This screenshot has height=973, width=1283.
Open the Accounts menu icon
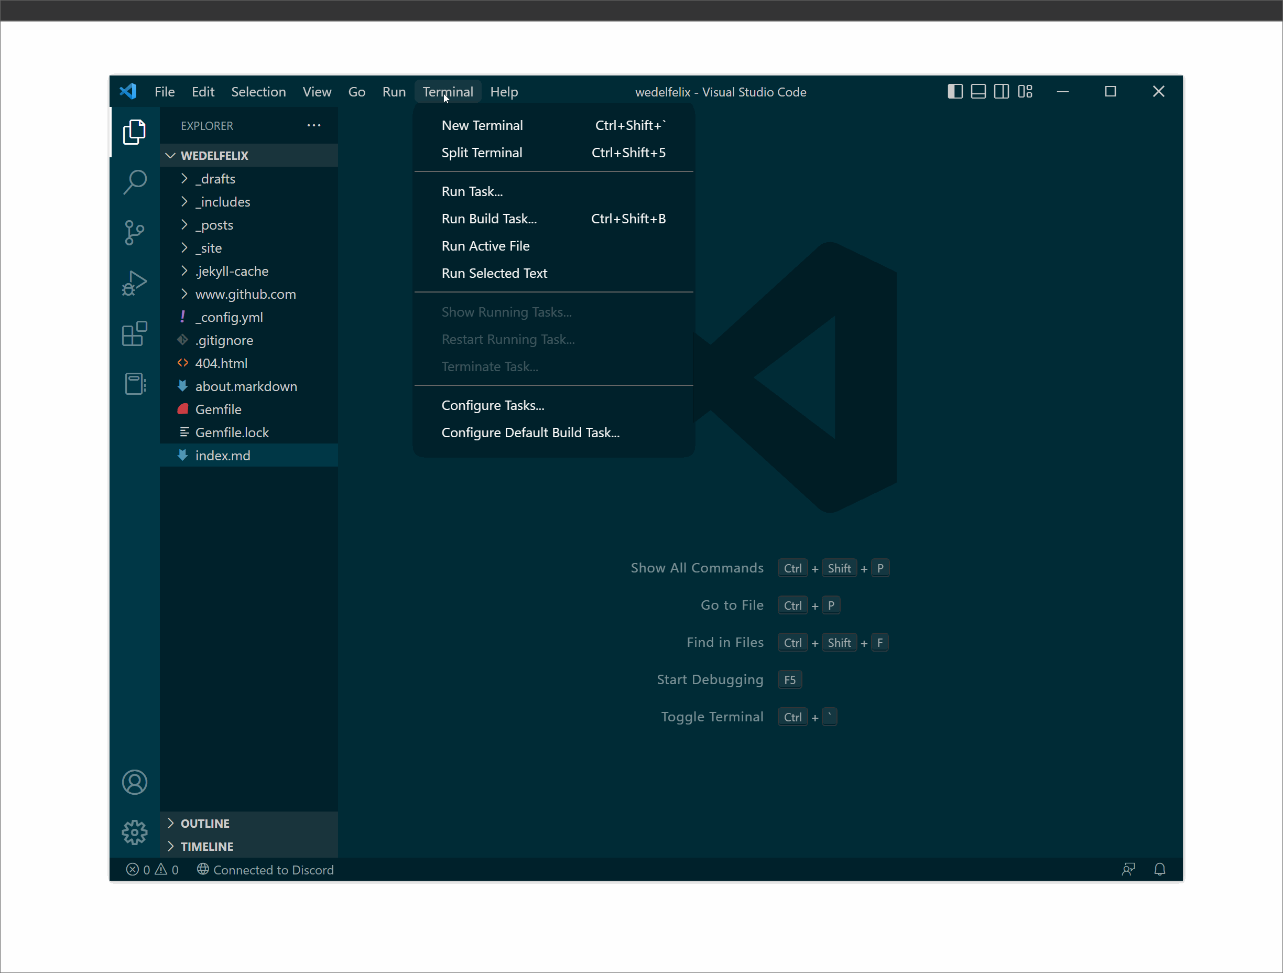point(135,782)
